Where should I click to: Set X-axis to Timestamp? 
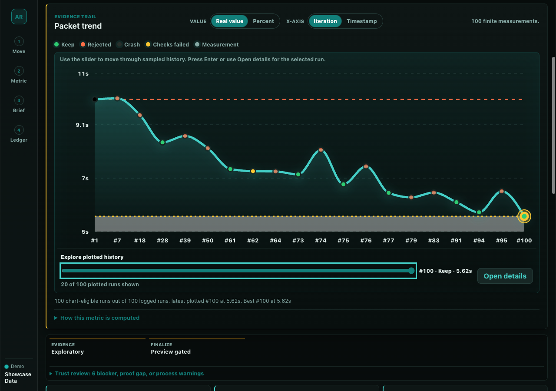362,21
